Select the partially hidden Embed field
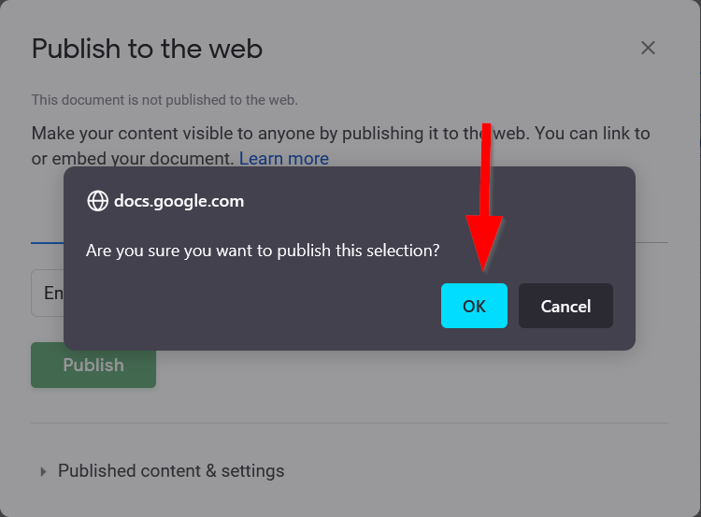This screenshot has height=517, width=701. click(47, 294)
